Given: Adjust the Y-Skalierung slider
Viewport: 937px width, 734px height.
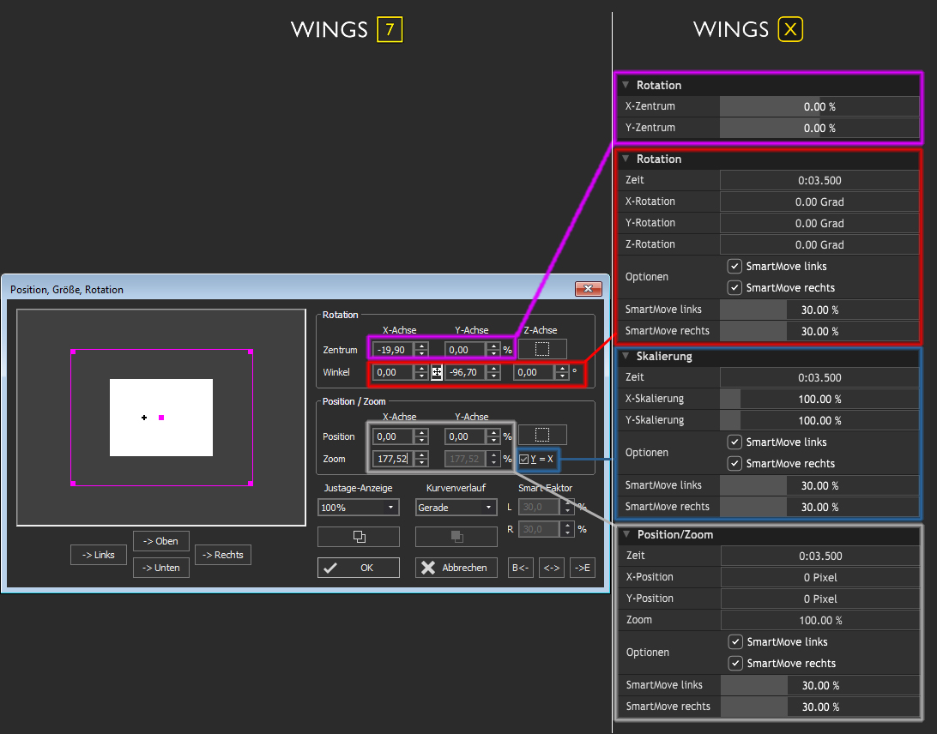Looking at the screenshot, I should point(819,420).
